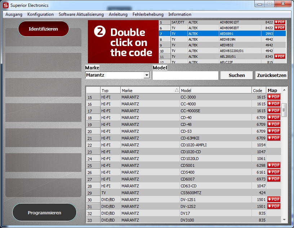Open the Konfiguration menu

click(40, 14)
